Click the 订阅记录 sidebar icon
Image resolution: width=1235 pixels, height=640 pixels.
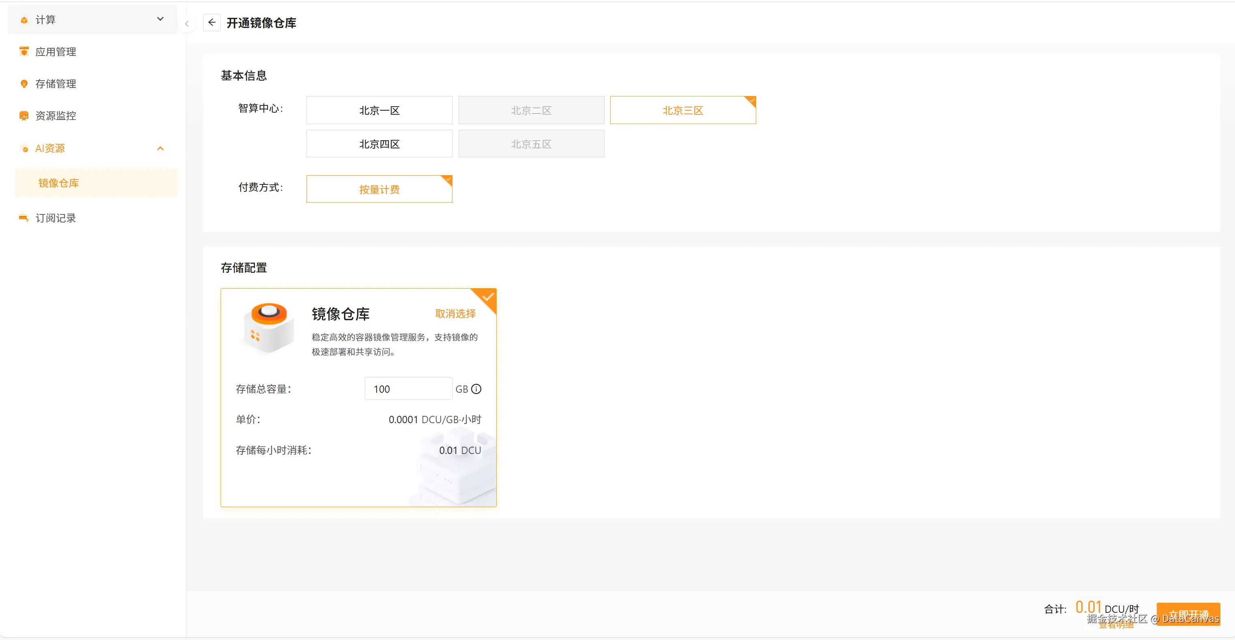coord(24,218)
